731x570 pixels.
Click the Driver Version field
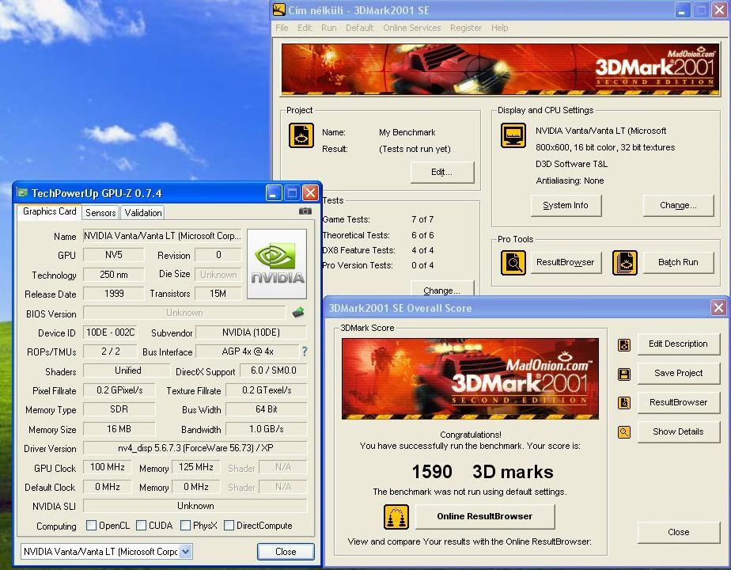coord(195,448)
